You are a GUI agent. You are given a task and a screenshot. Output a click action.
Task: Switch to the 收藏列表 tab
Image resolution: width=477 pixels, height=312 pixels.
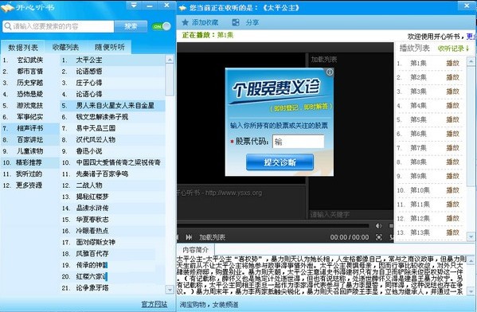[65, 47]
